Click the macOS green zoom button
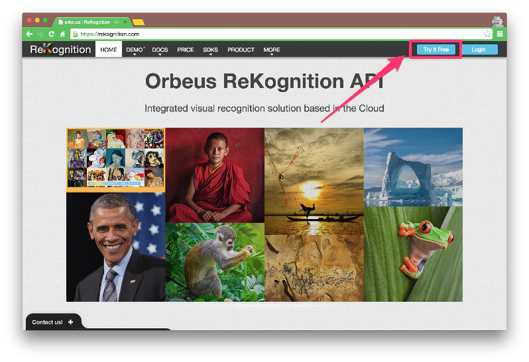The height and width of the screenshot is (362, 529). [x=45, y=21]
